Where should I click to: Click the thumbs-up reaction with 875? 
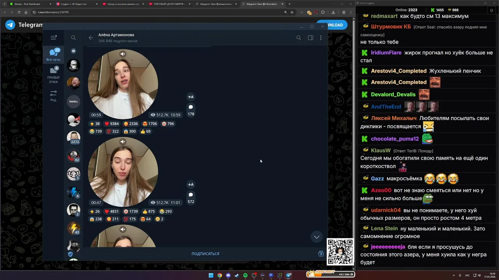coord(149,212)
